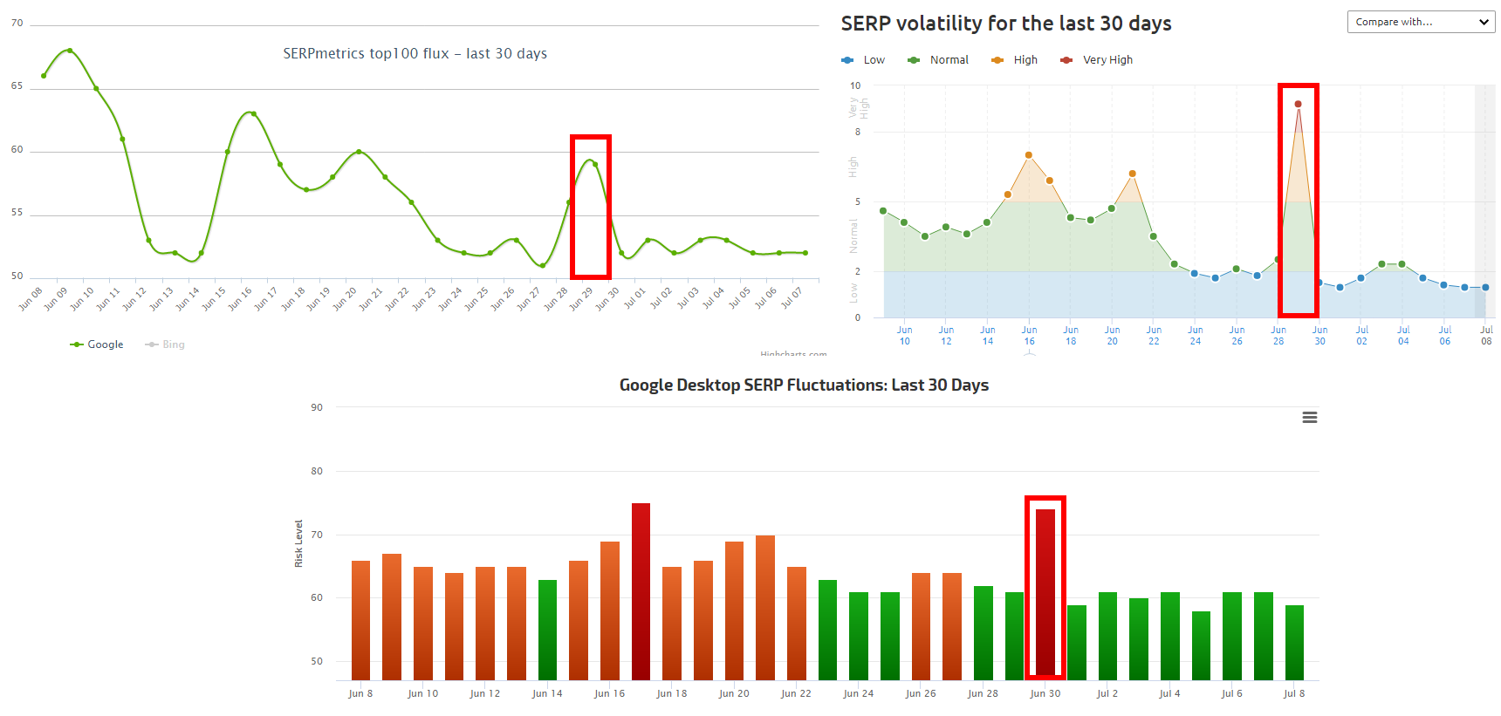Click the orange bar above Jun 26

[921, 626]
